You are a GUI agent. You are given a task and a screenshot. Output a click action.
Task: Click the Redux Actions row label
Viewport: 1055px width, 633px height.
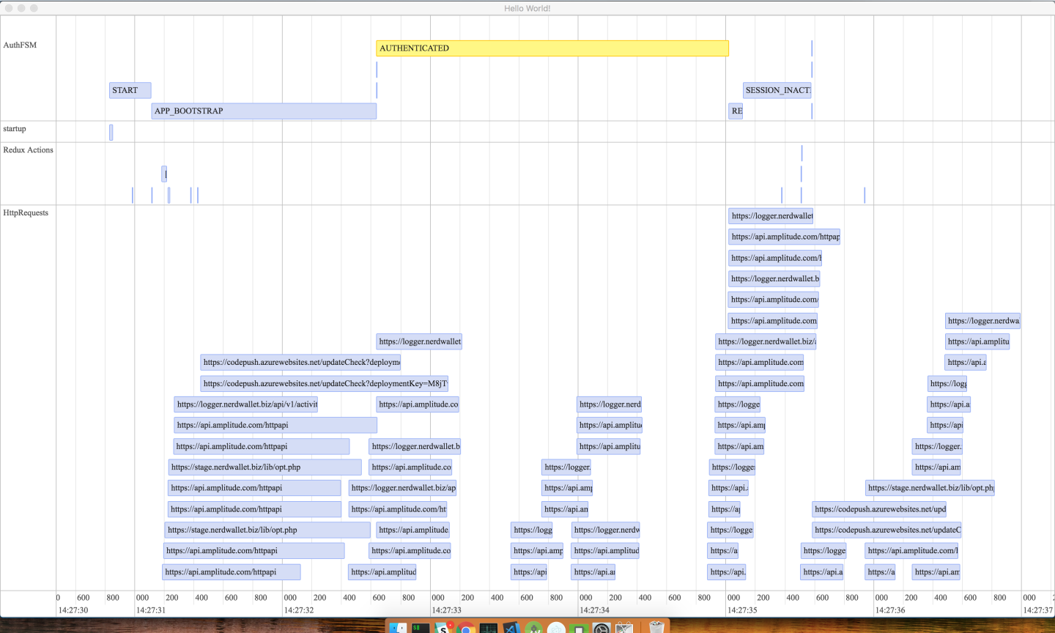coord(28,150)
